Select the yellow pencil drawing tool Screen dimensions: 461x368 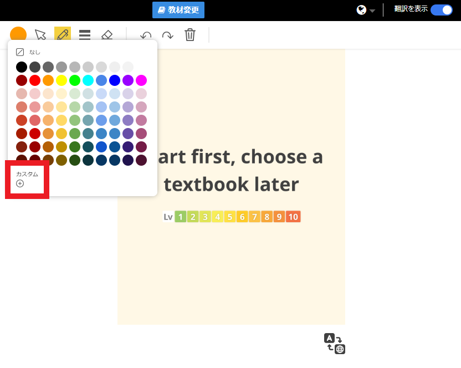click(62, 34)
